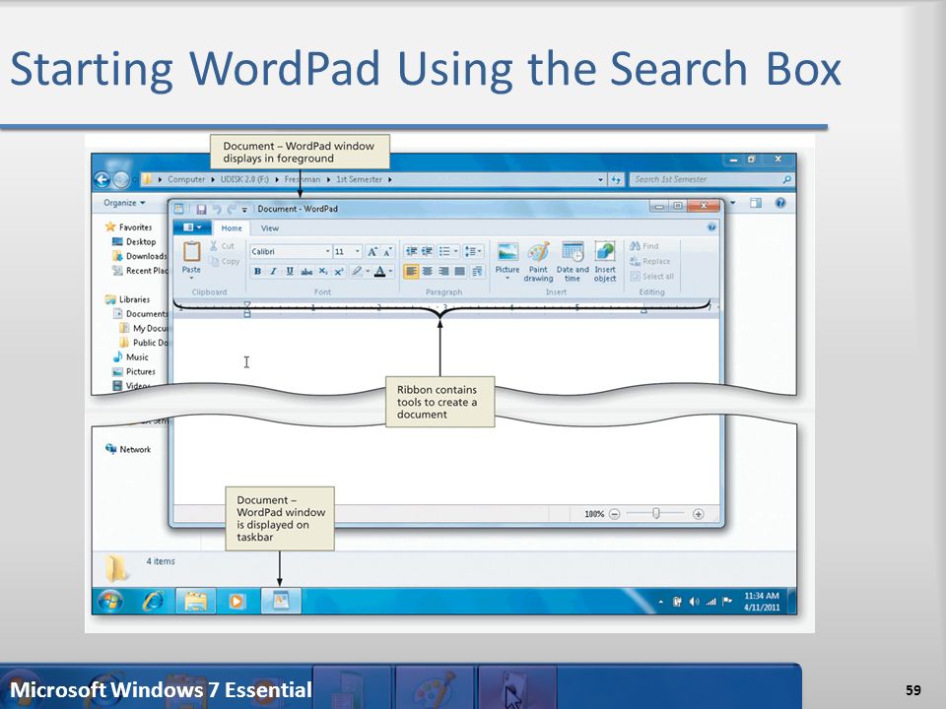Open the bullet list style dropdown
Viewport: 946px width, 709px height.
(456, 251)
